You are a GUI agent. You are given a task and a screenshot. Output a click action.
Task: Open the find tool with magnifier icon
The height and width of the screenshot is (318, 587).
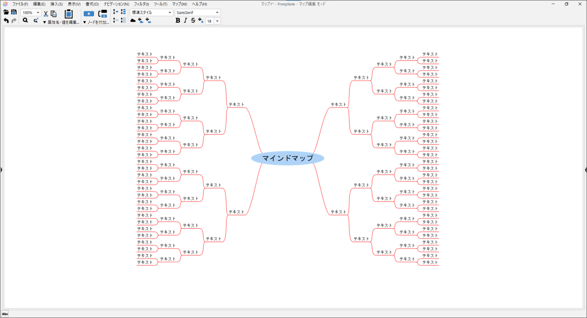pos(25,20)
